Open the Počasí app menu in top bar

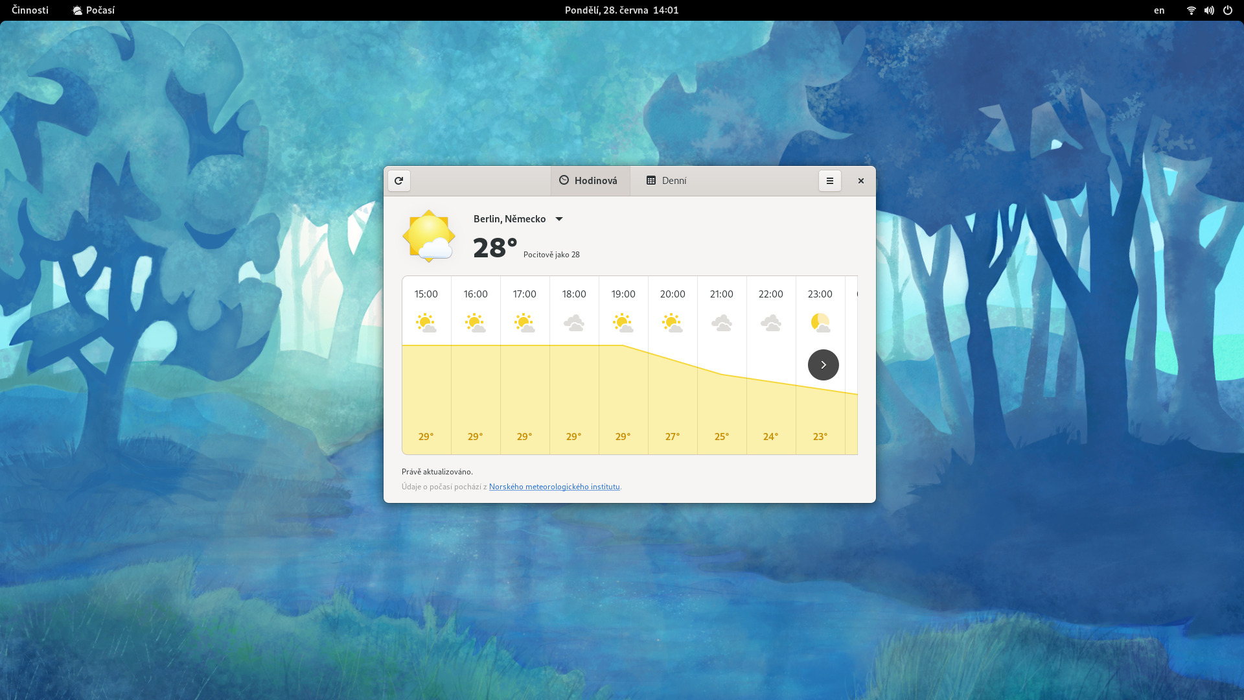pyautogui.click(x=94, y=10)
